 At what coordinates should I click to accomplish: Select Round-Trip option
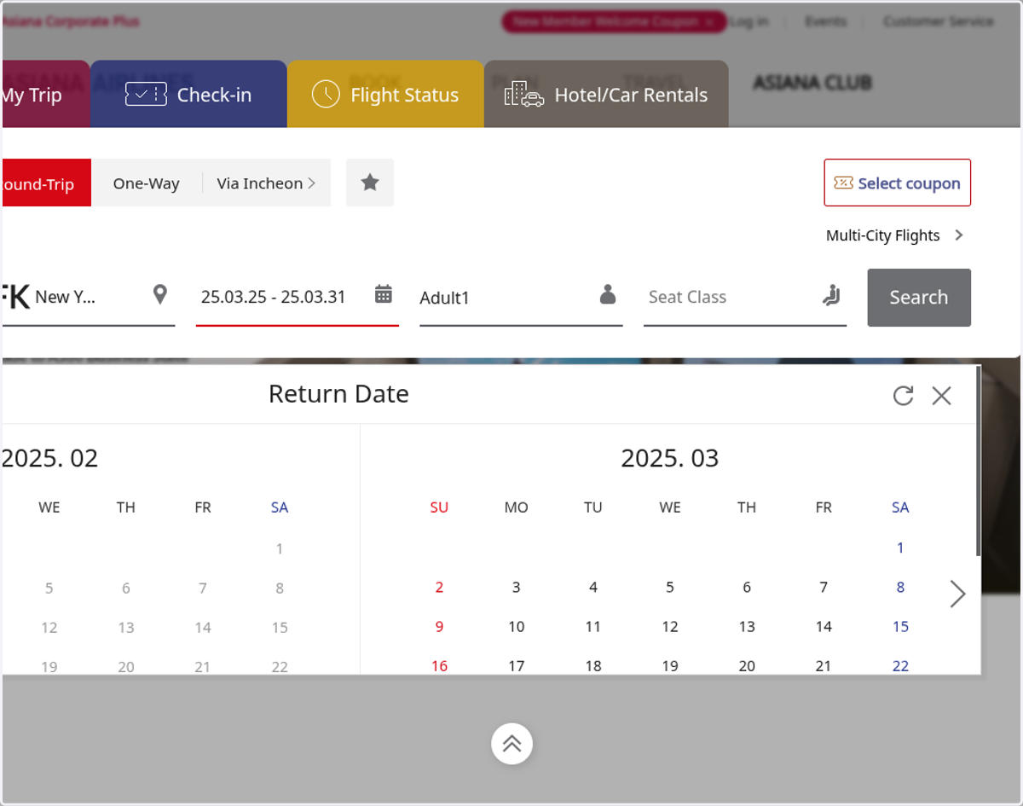47,183
